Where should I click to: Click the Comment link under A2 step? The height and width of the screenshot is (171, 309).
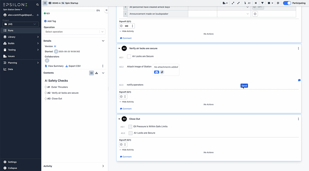(126, 109)
